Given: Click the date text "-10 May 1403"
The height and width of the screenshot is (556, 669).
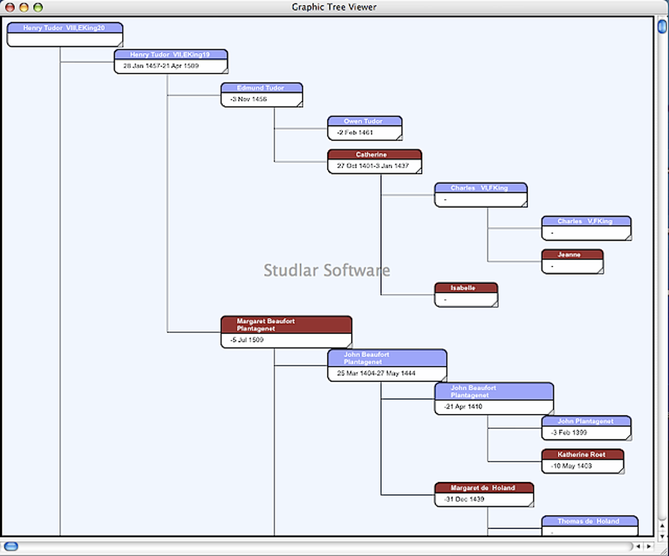Looking at the screenshot, I should [571, 466].
